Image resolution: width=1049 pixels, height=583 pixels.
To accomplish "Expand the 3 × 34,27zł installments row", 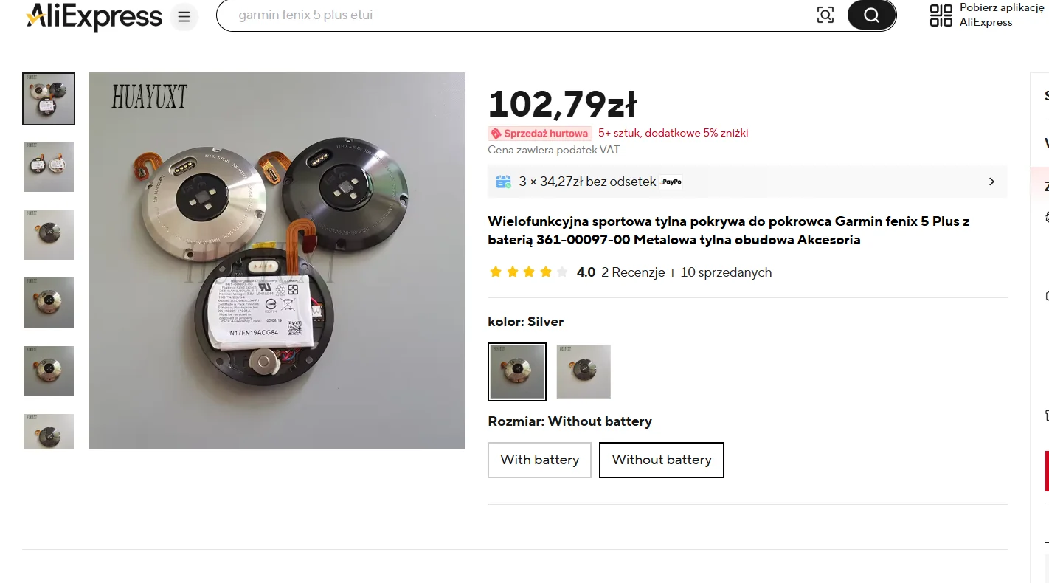I will coord(747,182).
